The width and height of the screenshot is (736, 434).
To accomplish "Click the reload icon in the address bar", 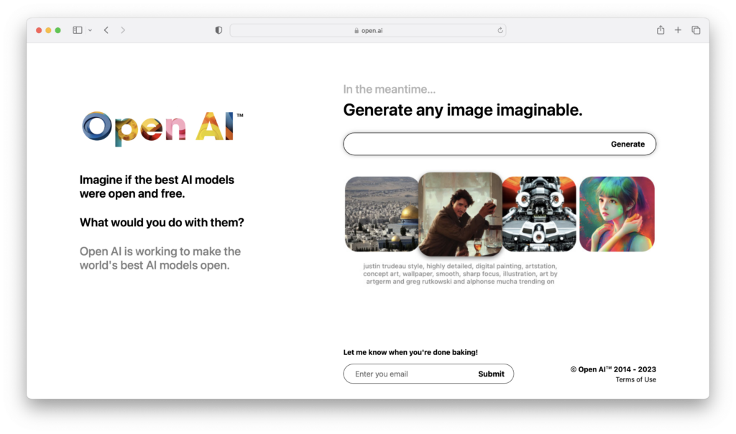I will pos(500,30).
